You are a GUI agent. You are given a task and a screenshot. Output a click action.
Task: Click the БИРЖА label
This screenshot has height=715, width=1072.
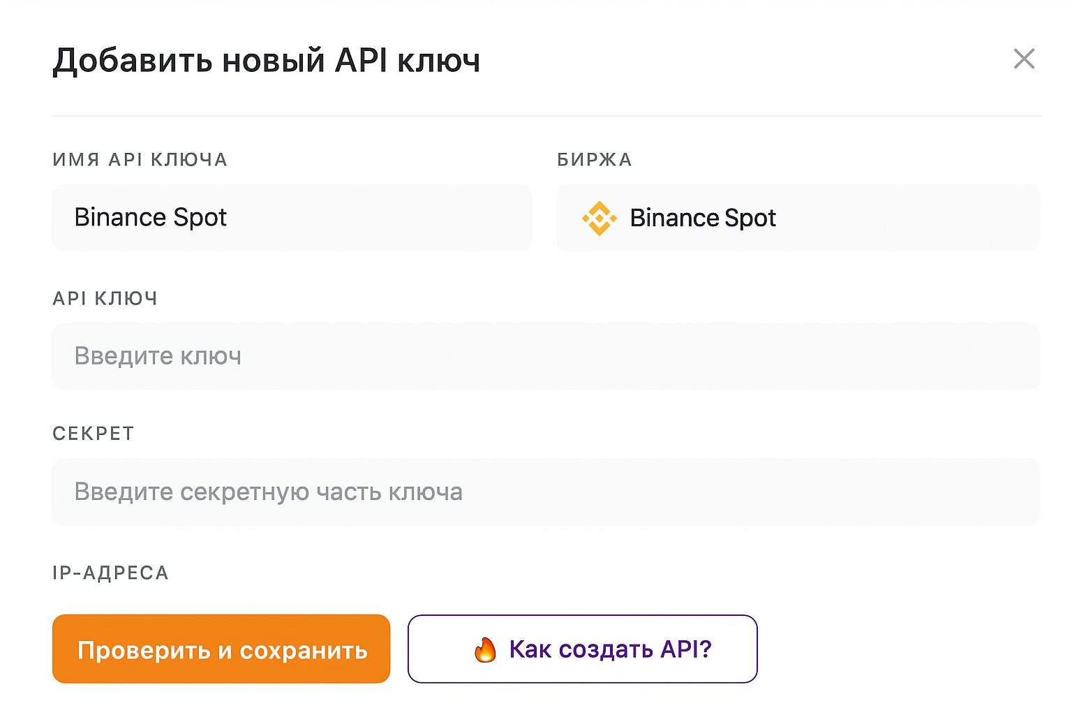595,160
